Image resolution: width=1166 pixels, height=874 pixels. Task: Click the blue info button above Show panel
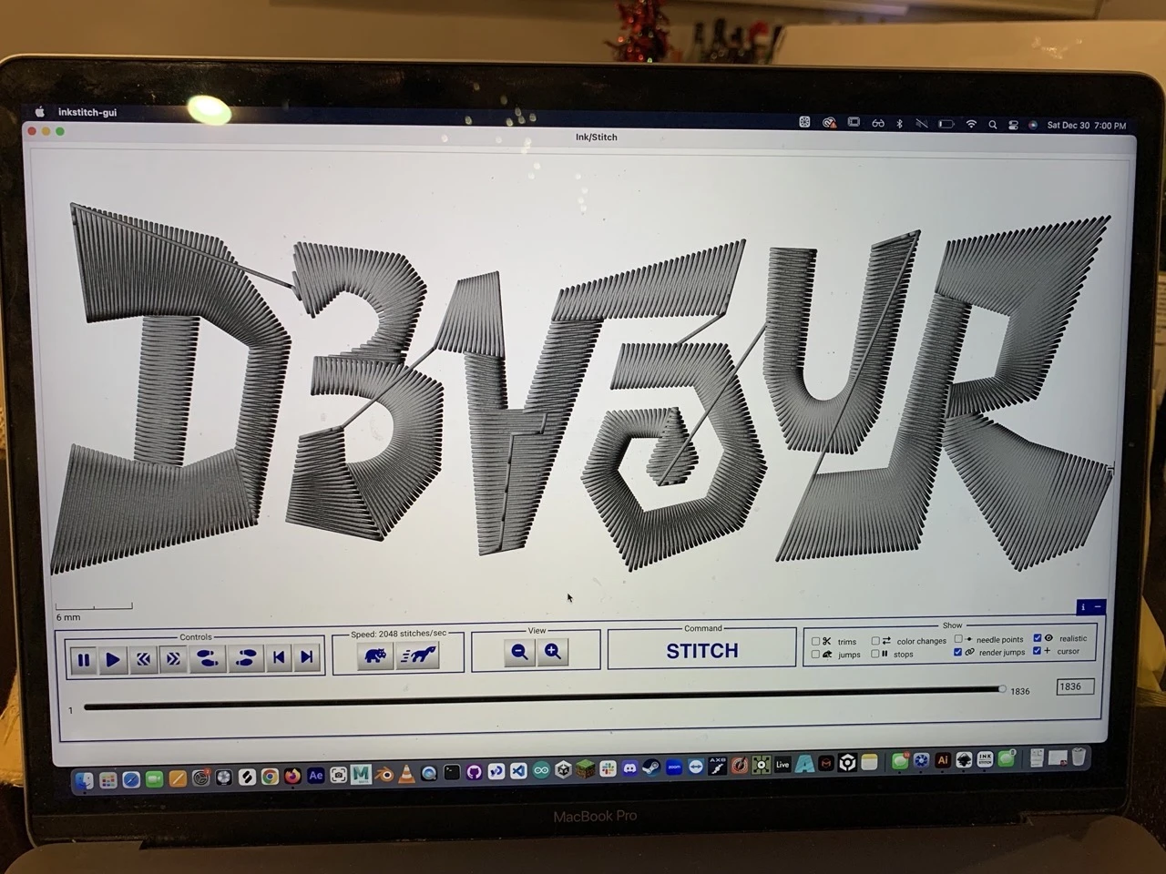(1083, 606)
